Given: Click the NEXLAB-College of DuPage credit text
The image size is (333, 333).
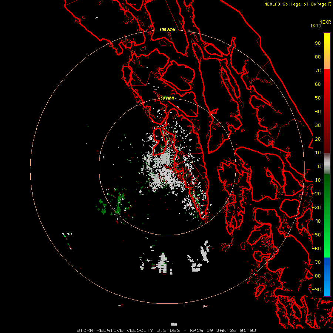Looking at the screenshot, I should 297,4.
